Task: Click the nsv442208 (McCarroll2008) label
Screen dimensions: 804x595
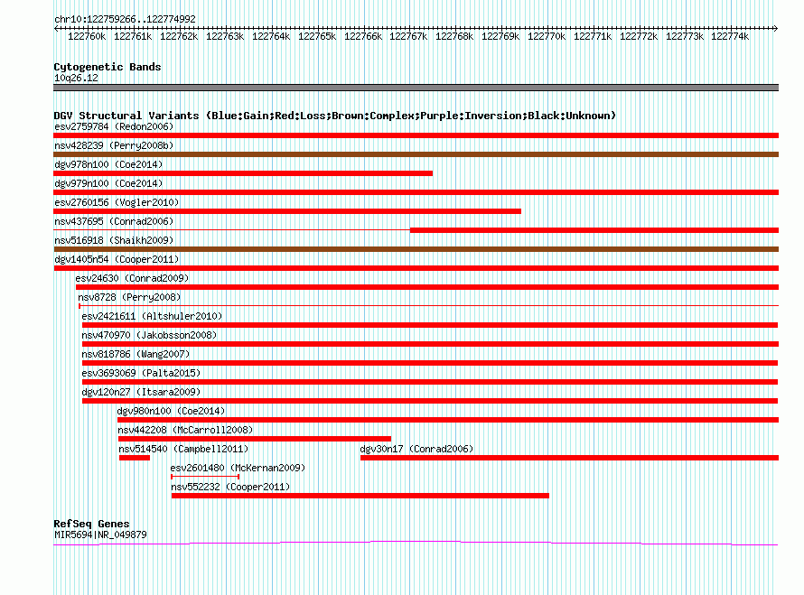Action: 185,430
